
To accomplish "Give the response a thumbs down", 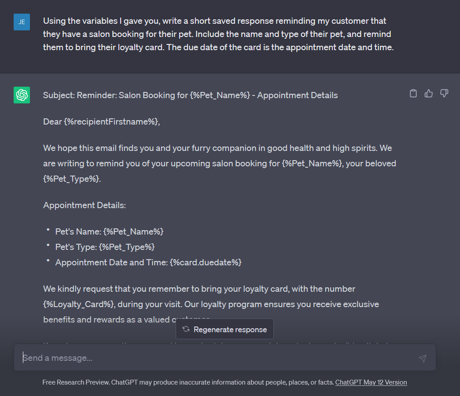I will tap(444, 93).
